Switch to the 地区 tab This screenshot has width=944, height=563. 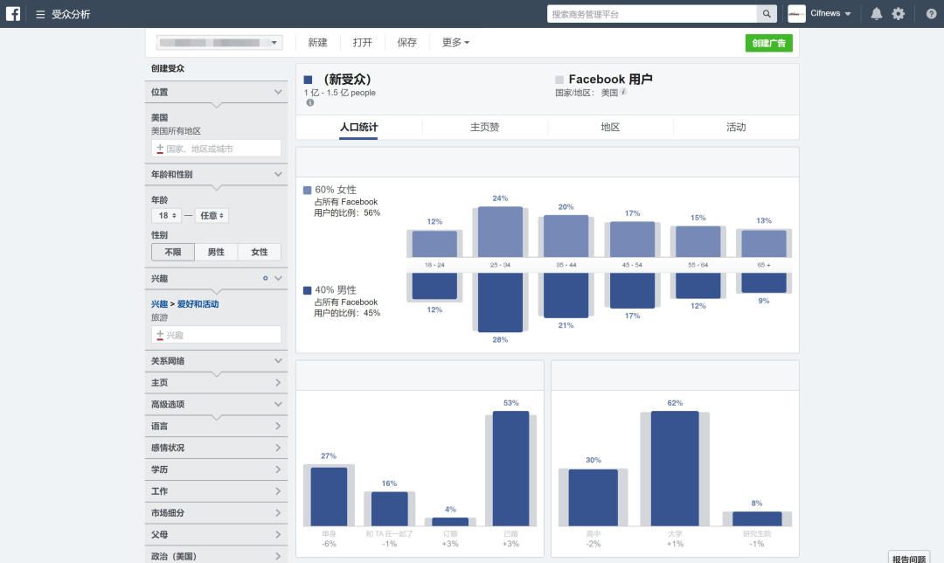coord(610,127)
